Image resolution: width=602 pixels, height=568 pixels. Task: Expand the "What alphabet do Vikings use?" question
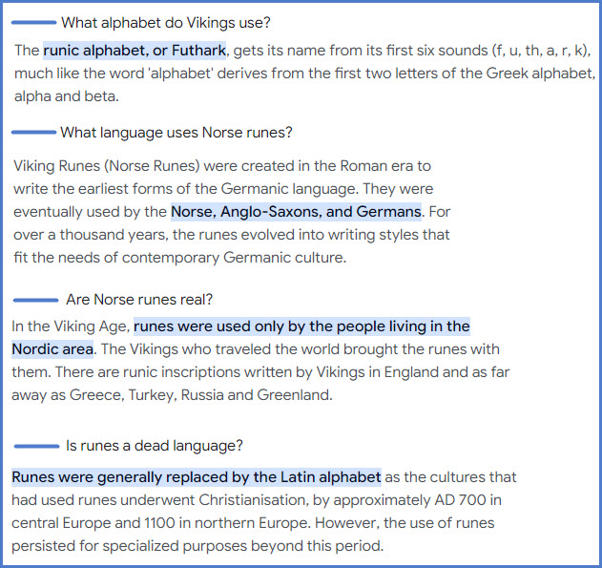tap(178, 22)
